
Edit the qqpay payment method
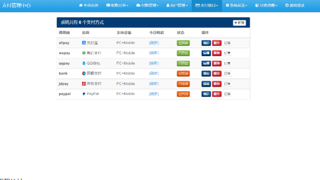[x=206, y=63]
